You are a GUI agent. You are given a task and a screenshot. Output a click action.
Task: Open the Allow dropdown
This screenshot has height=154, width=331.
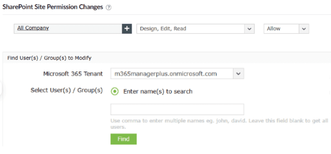pyautogui.click(x=282, y=29)
